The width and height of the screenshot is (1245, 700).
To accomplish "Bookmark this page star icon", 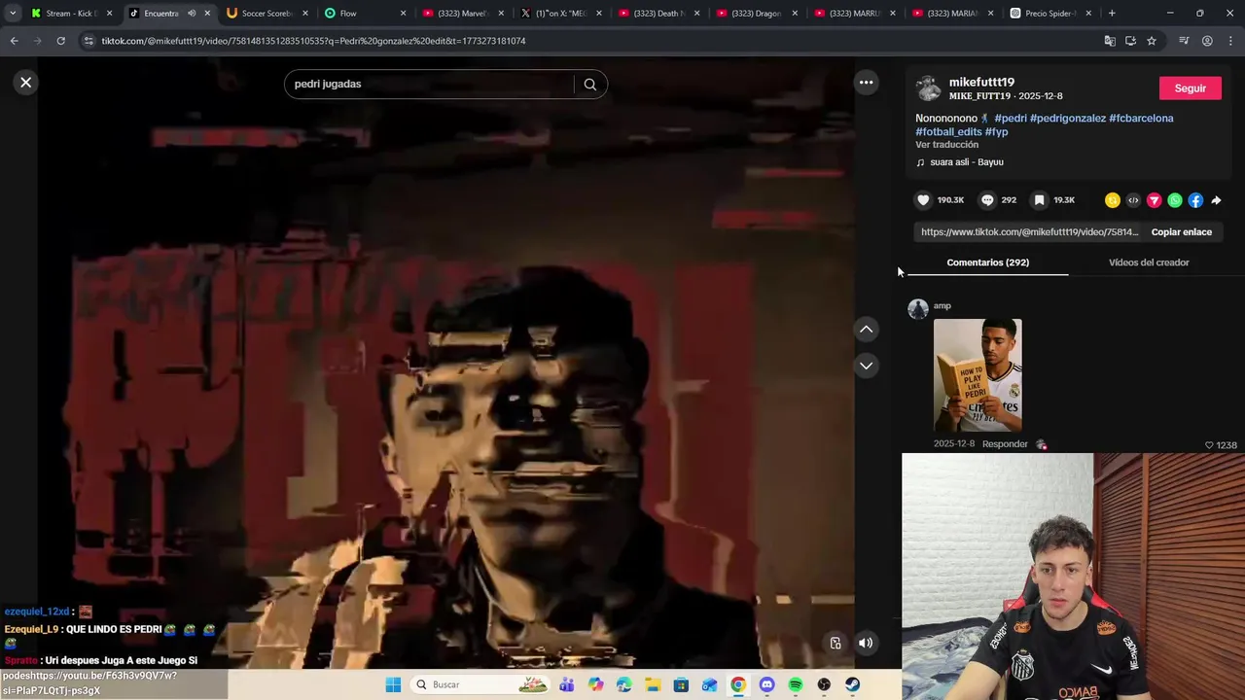I will point(1152,41).
